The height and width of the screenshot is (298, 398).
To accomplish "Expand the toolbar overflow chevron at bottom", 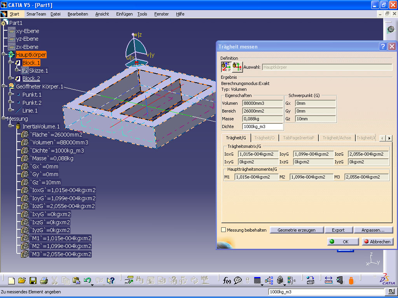I will pos(375,276).
